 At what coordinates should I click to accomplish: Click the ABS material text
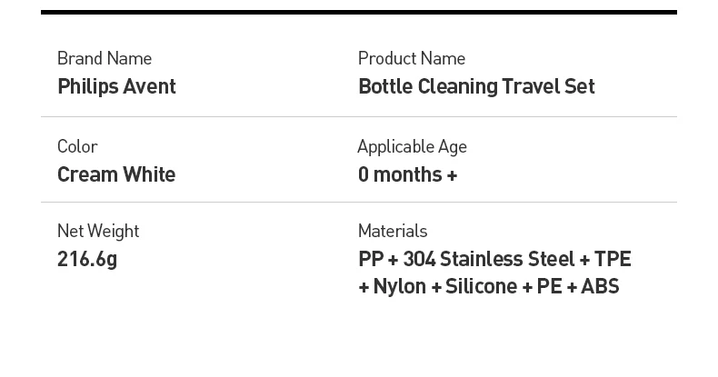pyautogui.click(x=600, y=287)
